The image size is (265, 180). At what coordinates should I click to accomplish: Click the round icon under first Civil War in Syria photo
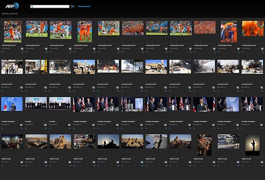coord(22,87)
